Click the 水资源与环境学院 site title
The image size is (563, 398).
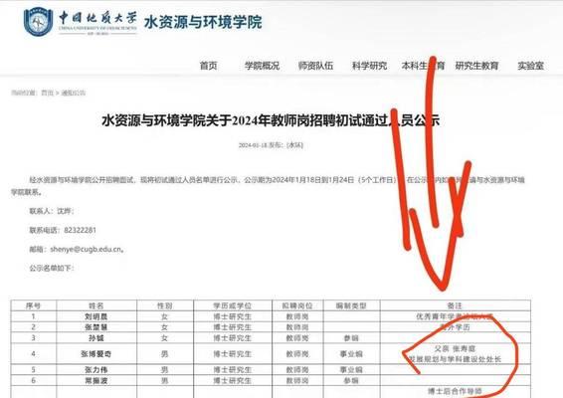tap(203, 22)
